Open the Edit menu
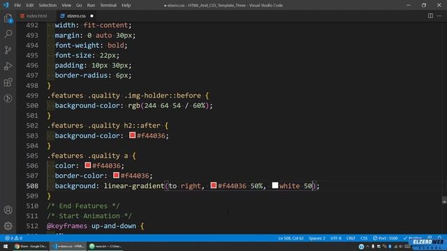 tap(29, 5)
